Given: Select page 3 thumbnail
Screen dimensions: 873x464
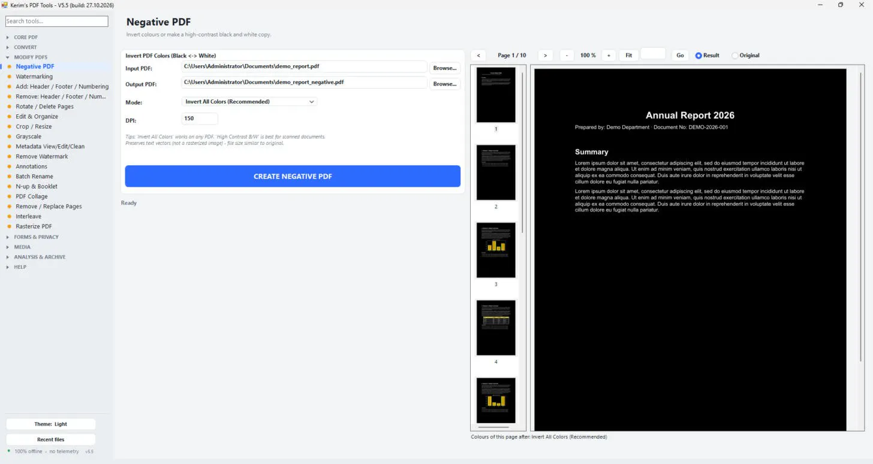Looking at the screenshot, I should [x=496, y=250].
